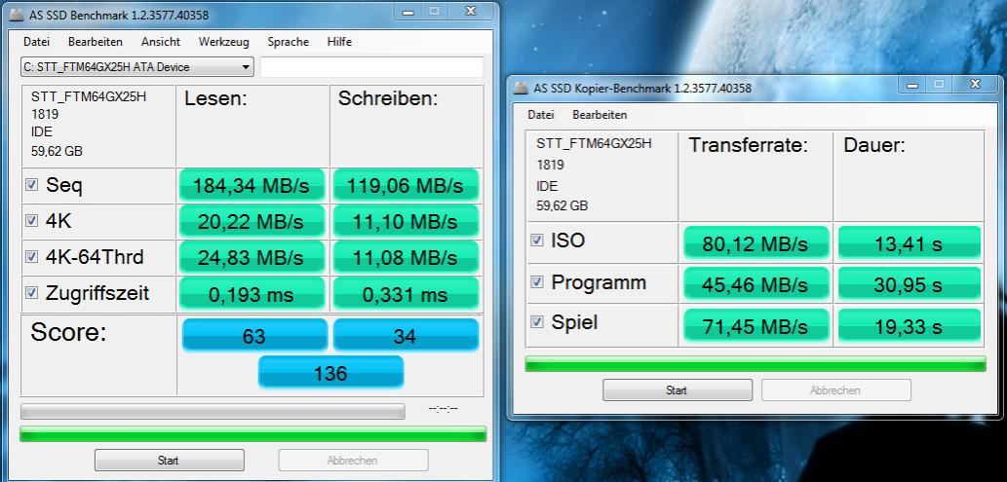
Task: Click the 4K-64Thrd read result 24,83 MB/s
Action: 252,257
